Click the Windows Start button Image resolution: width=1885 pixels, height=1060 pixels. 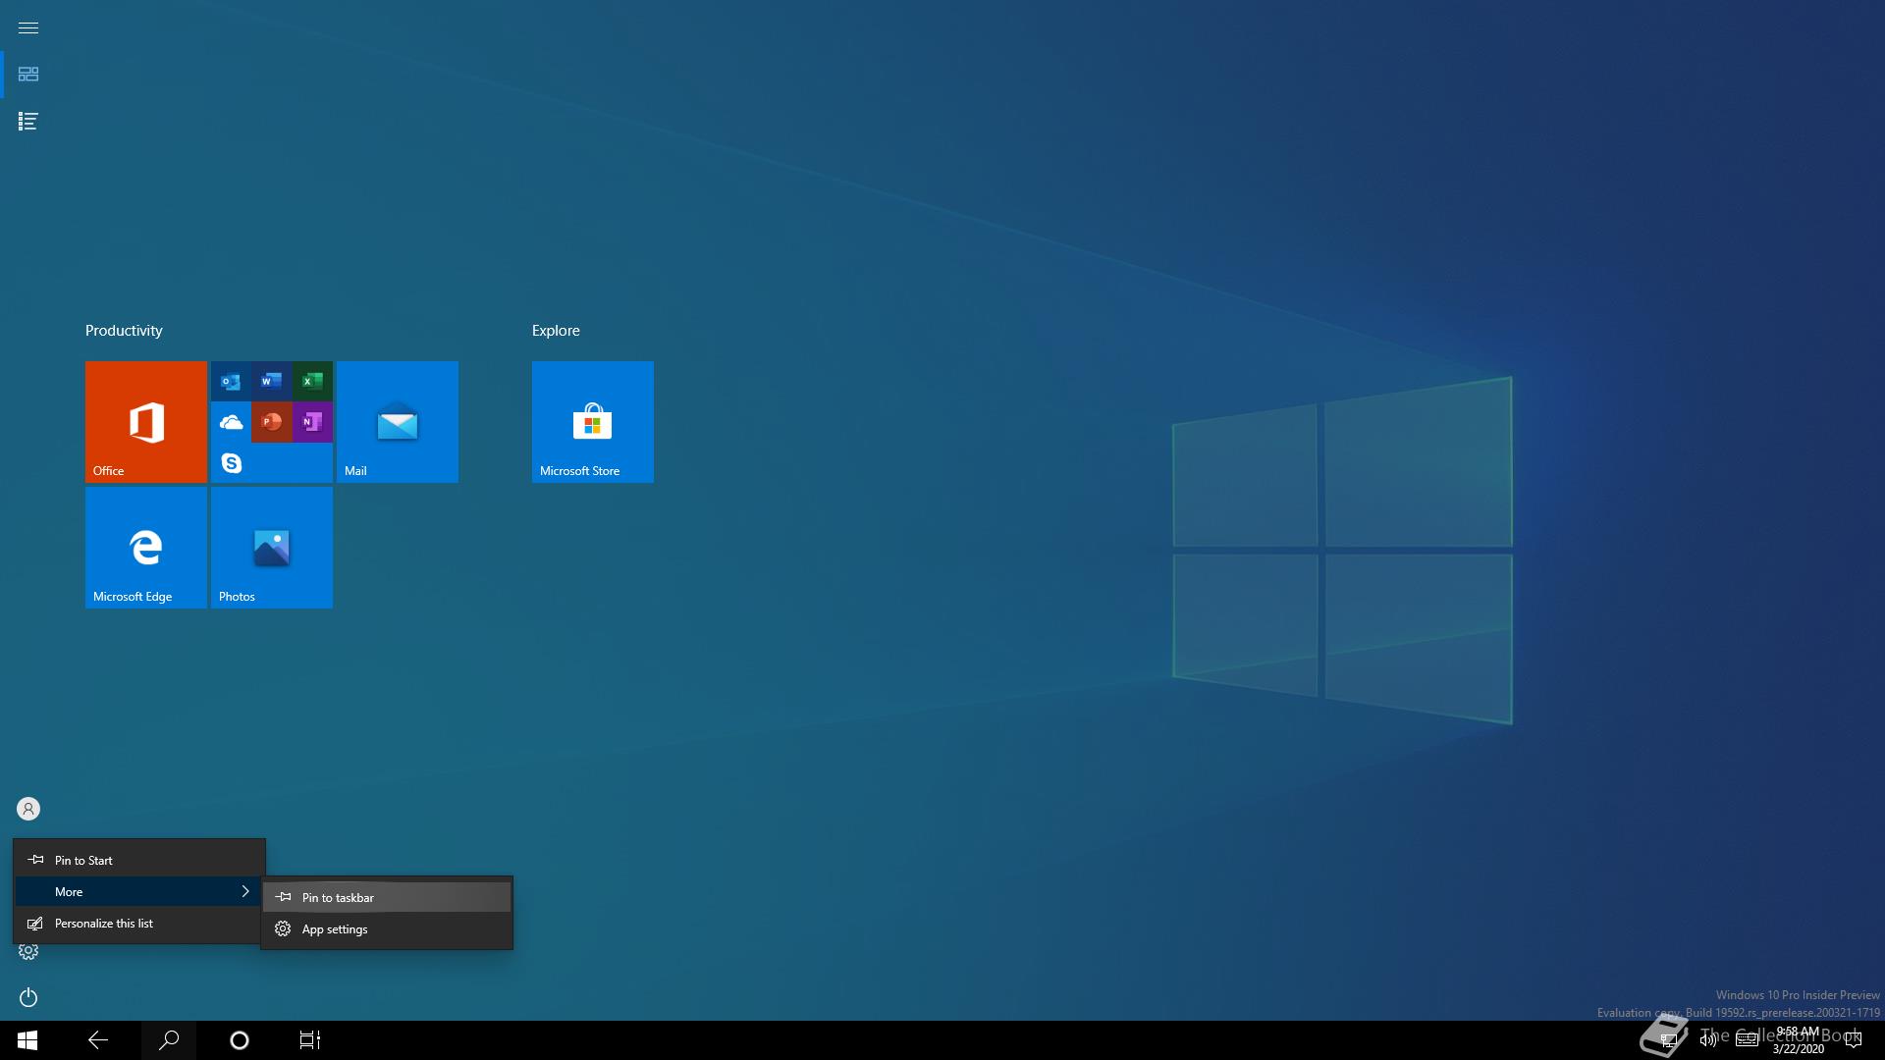click(x=27, y=1040)
